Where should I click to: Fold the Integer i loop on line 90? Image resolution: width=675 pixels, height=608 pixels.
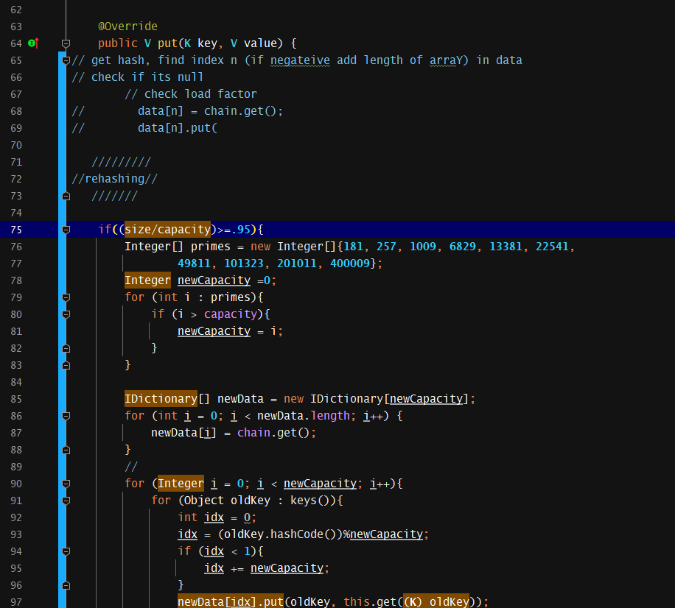(66, 484)
